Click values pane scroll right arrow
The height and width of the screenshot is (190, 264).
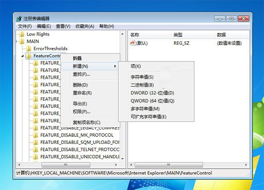coord(246,165)
